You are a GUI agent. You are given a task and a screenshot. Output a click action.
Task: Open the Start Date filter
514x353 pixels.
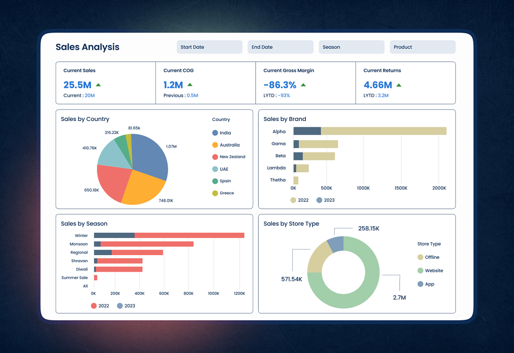(x=209, y=47)
